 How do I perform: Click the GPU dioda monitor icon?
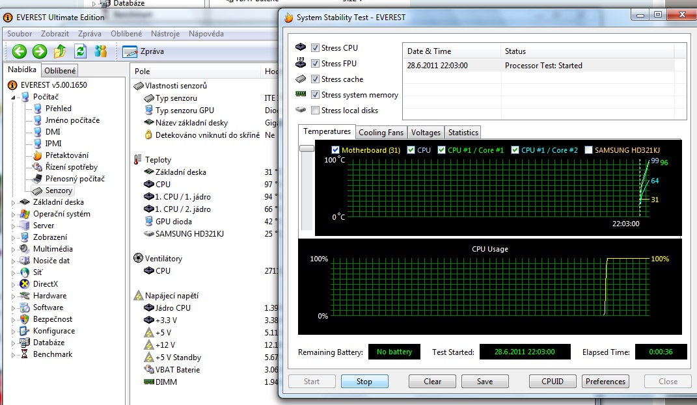[149, 221]
